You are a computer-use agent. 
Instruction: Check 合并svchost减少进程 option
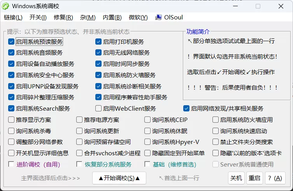point(79,153)
